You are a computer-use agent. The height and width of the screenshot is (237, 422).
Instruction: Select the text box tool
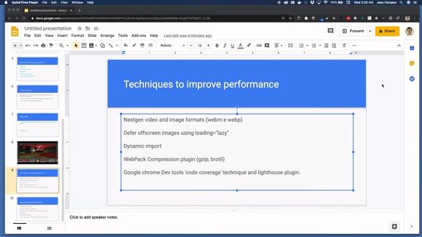[84, 45]
